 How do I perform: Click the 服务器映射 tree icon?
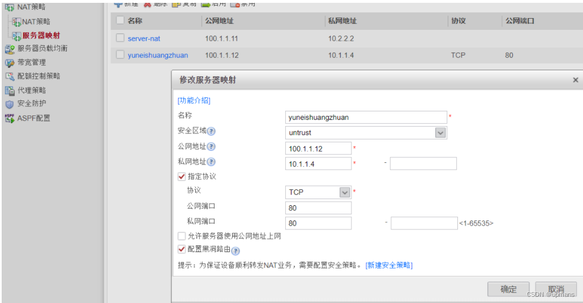click(16, 36)
